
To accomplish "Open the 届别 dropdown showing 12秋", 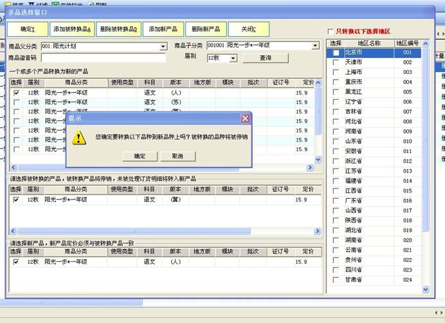I will pyautogui.click(x=233, y=58).
